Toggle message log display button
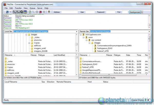 25,12
